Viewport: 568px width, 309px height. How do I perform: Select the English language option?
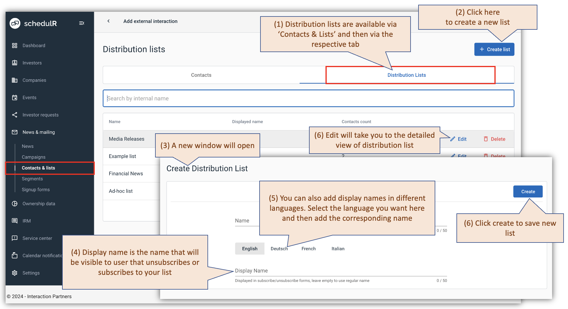250,248
